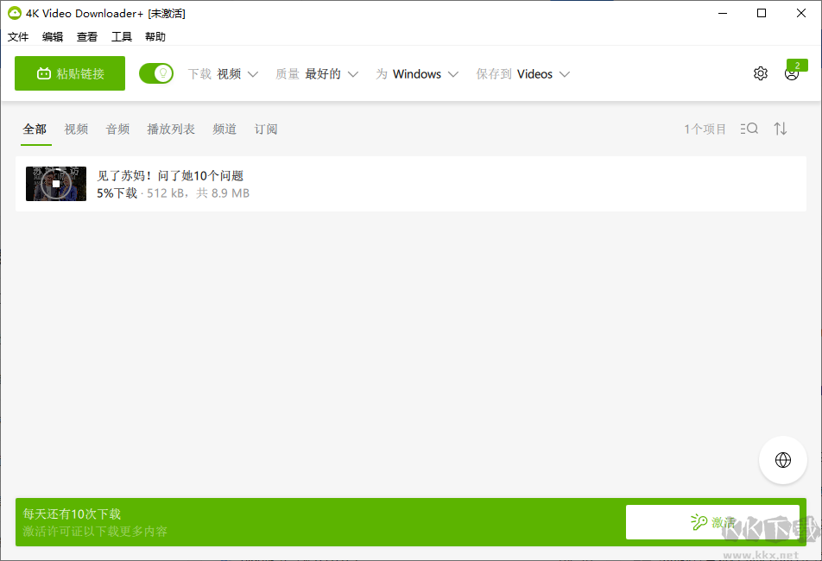Click the sort order arrows icon
This screenshot has width=822, height=561.
pos(780,129)
